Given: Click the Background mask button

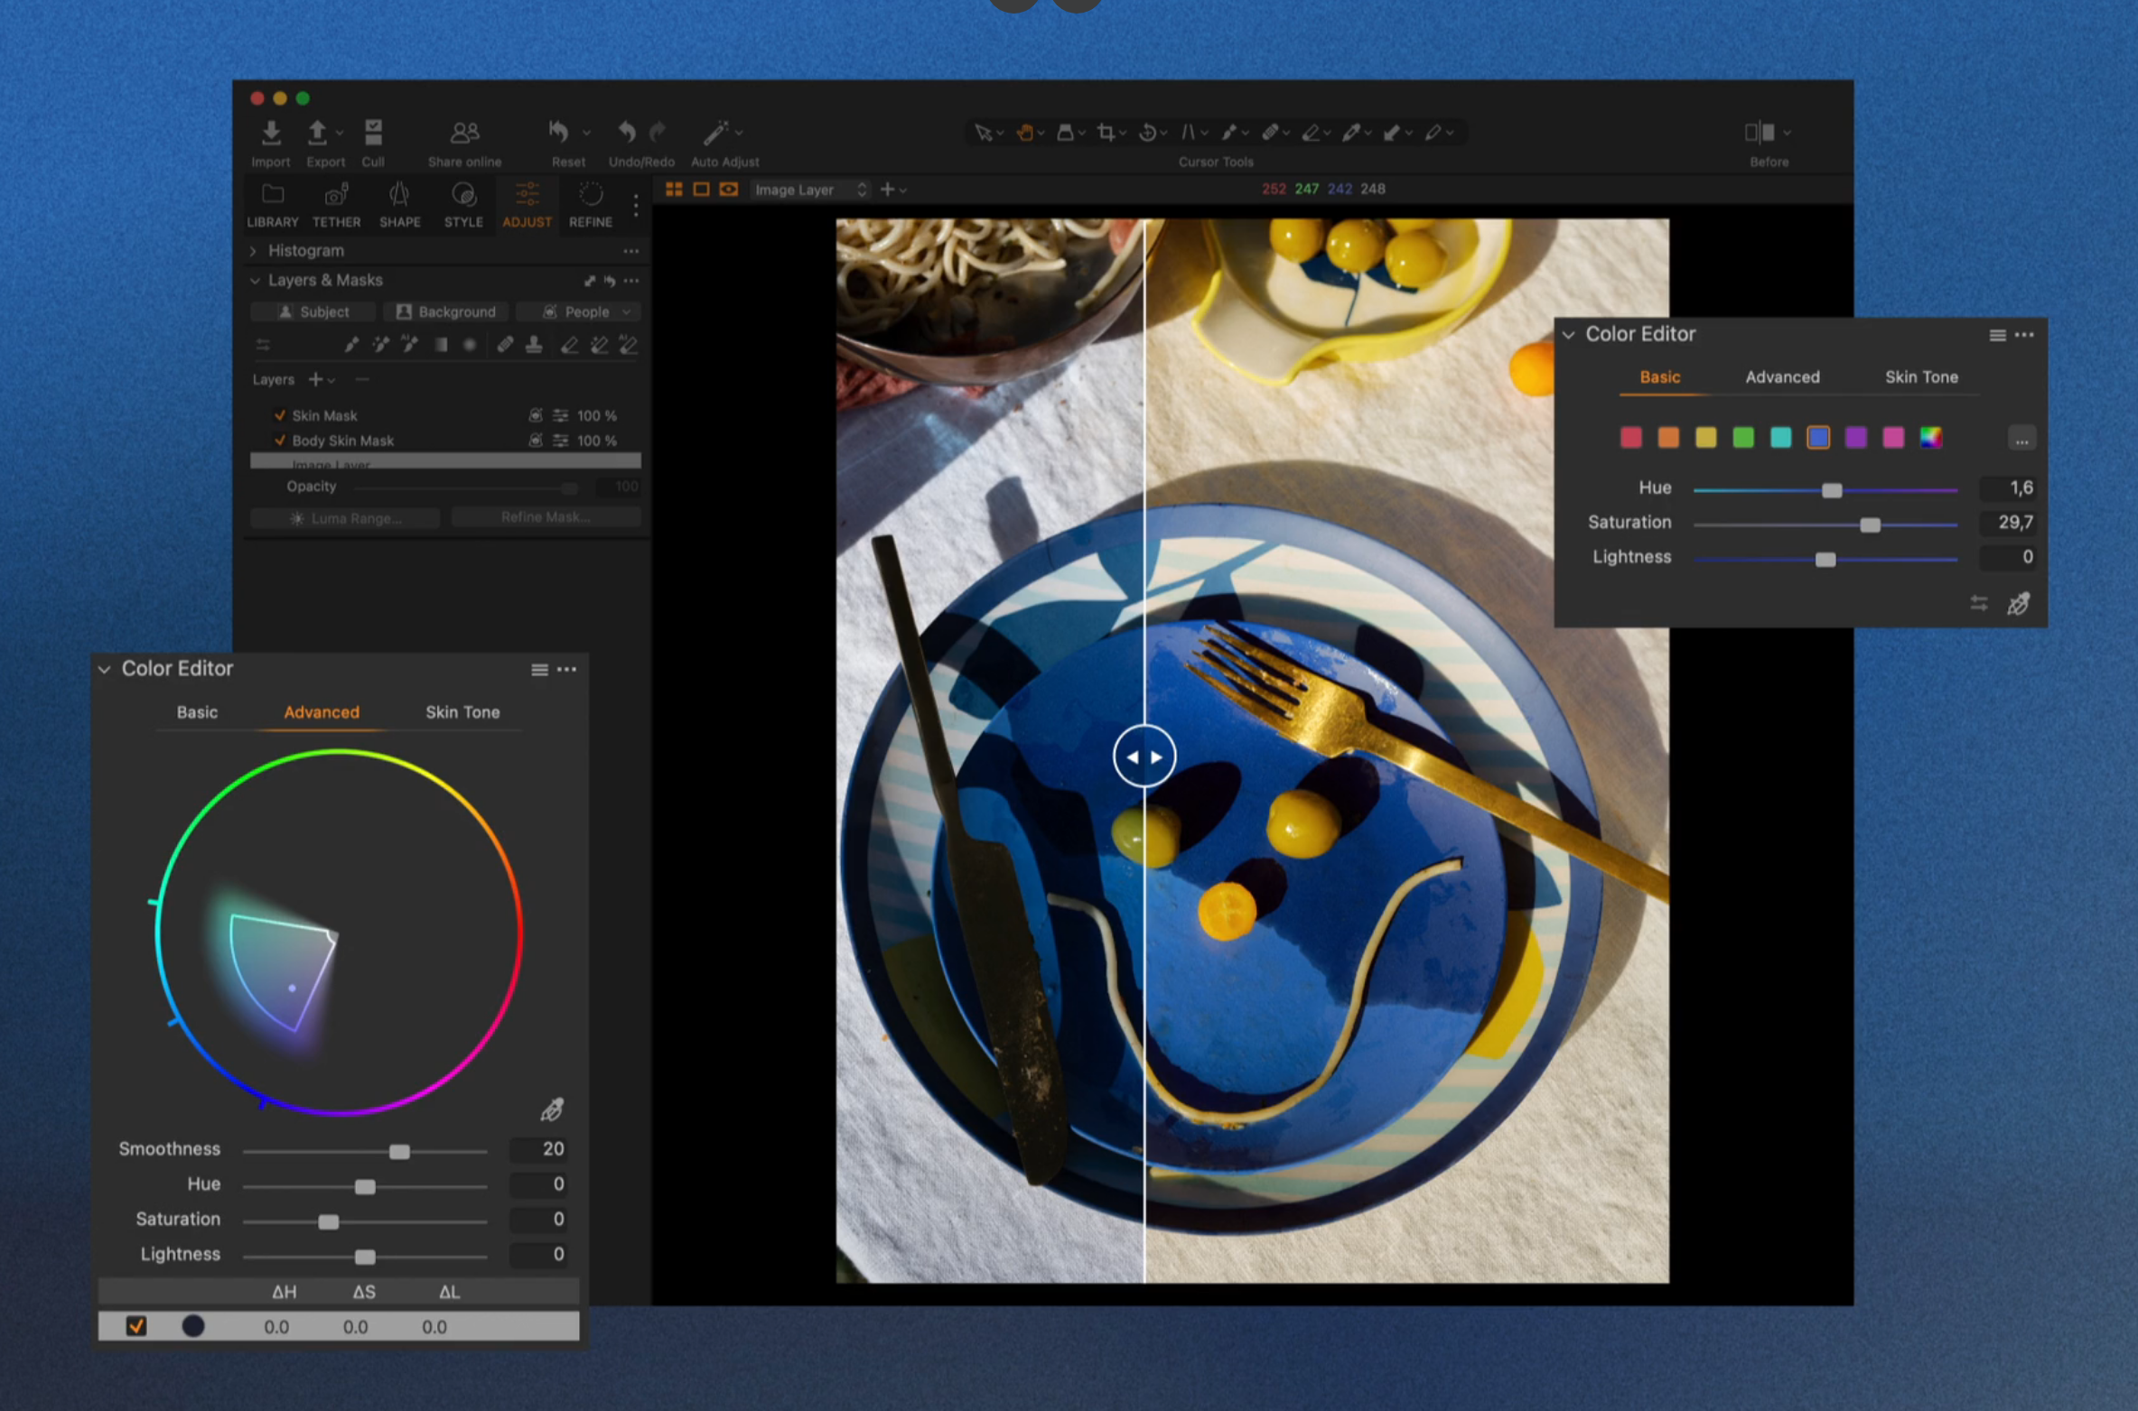Looking at the screenshot, I should pos(446,311).
